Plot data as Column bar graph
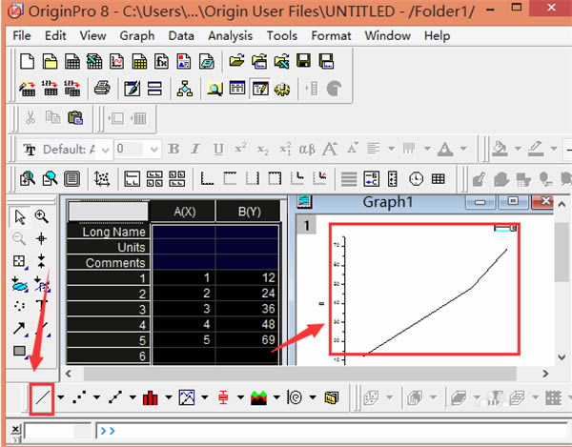The height and width of the screenshot is (447, 572). 151,397
